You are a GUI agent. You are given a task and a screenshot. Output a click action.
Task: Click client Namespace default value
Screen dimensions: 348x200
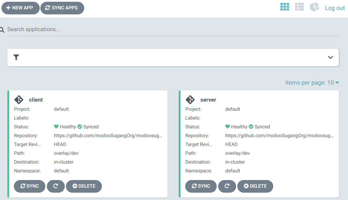click(x=61, y=171)
